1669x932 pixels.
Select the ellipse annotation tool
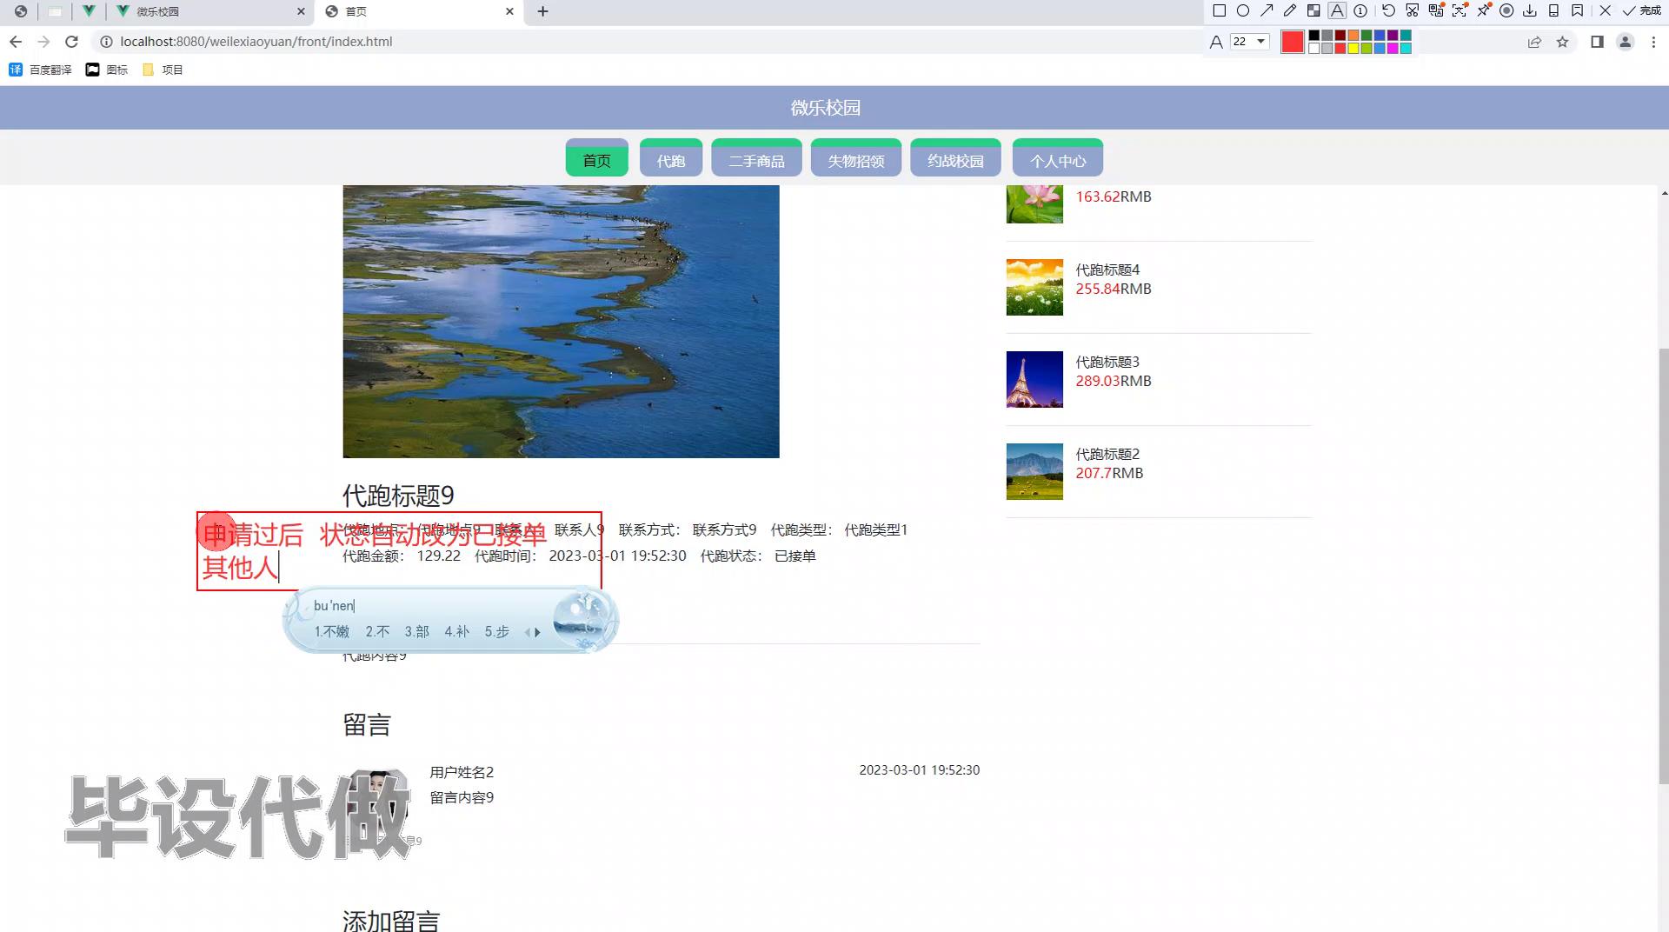1243,10
